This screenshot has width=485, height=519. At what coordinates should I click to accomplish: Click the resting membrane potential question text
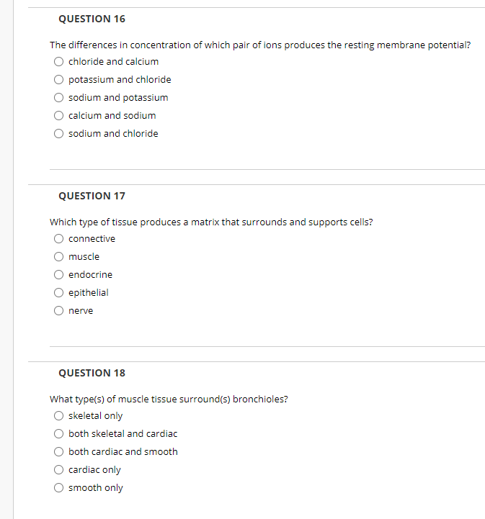tap(260, 45)
